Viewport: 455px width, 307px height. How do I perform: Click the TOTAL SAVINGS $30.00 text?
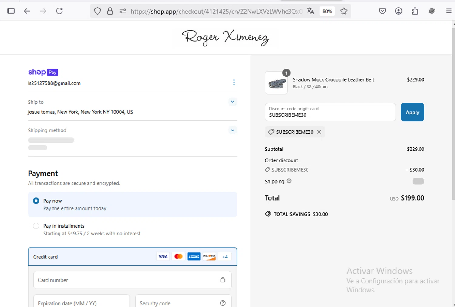(301, 214)
